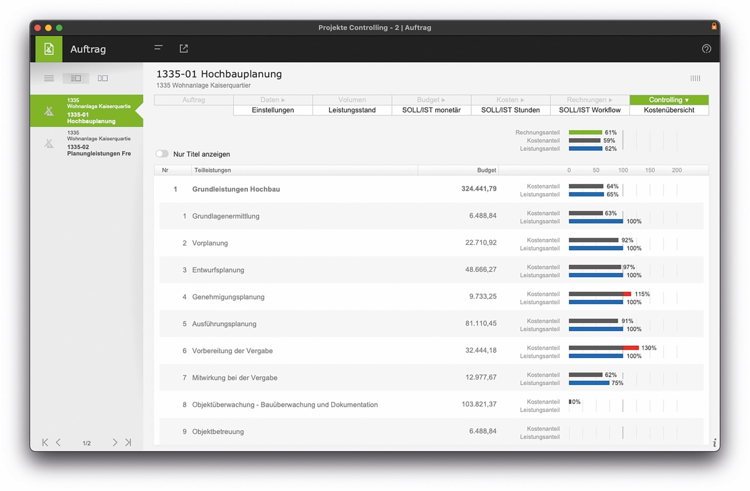Click the open-in-external-window icon
This screenshot has width=750, height=491.
(184, 49)
